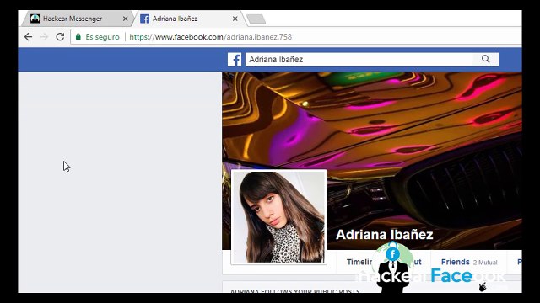
Task: Click the browser back arrow
Action: pyautogui.click(x=28, y=37)
